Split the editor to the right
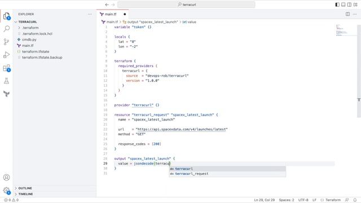Viewport: 361px width, 203px height. [347, 14]
